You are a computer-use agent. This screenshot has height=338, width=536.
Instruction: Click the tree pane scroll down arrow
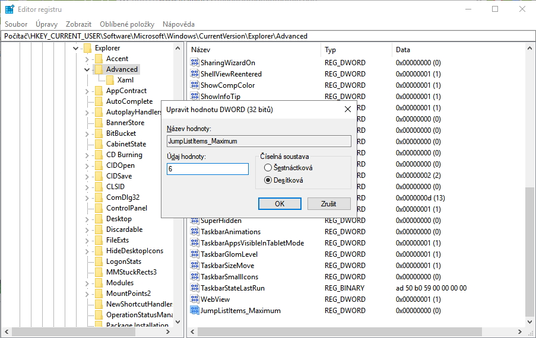177,321
